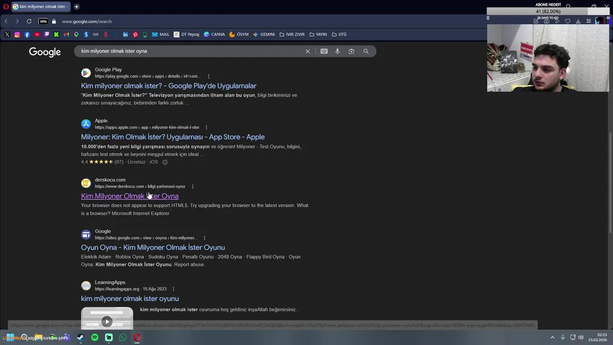The height and width of the screenshot is (345, 613).
Task: Open Milyoner App Store - Apple result
Action: (173, 137)
